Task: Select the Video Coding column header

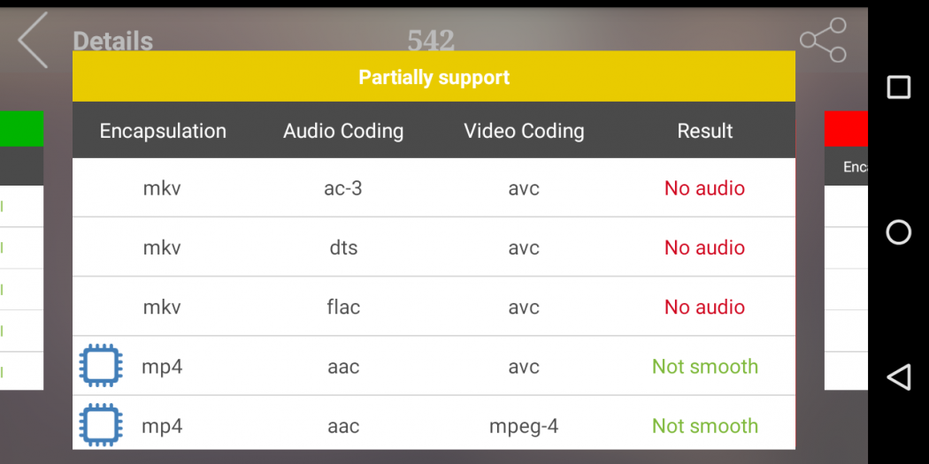Action: pyautogui.click(x=524, y=131)
